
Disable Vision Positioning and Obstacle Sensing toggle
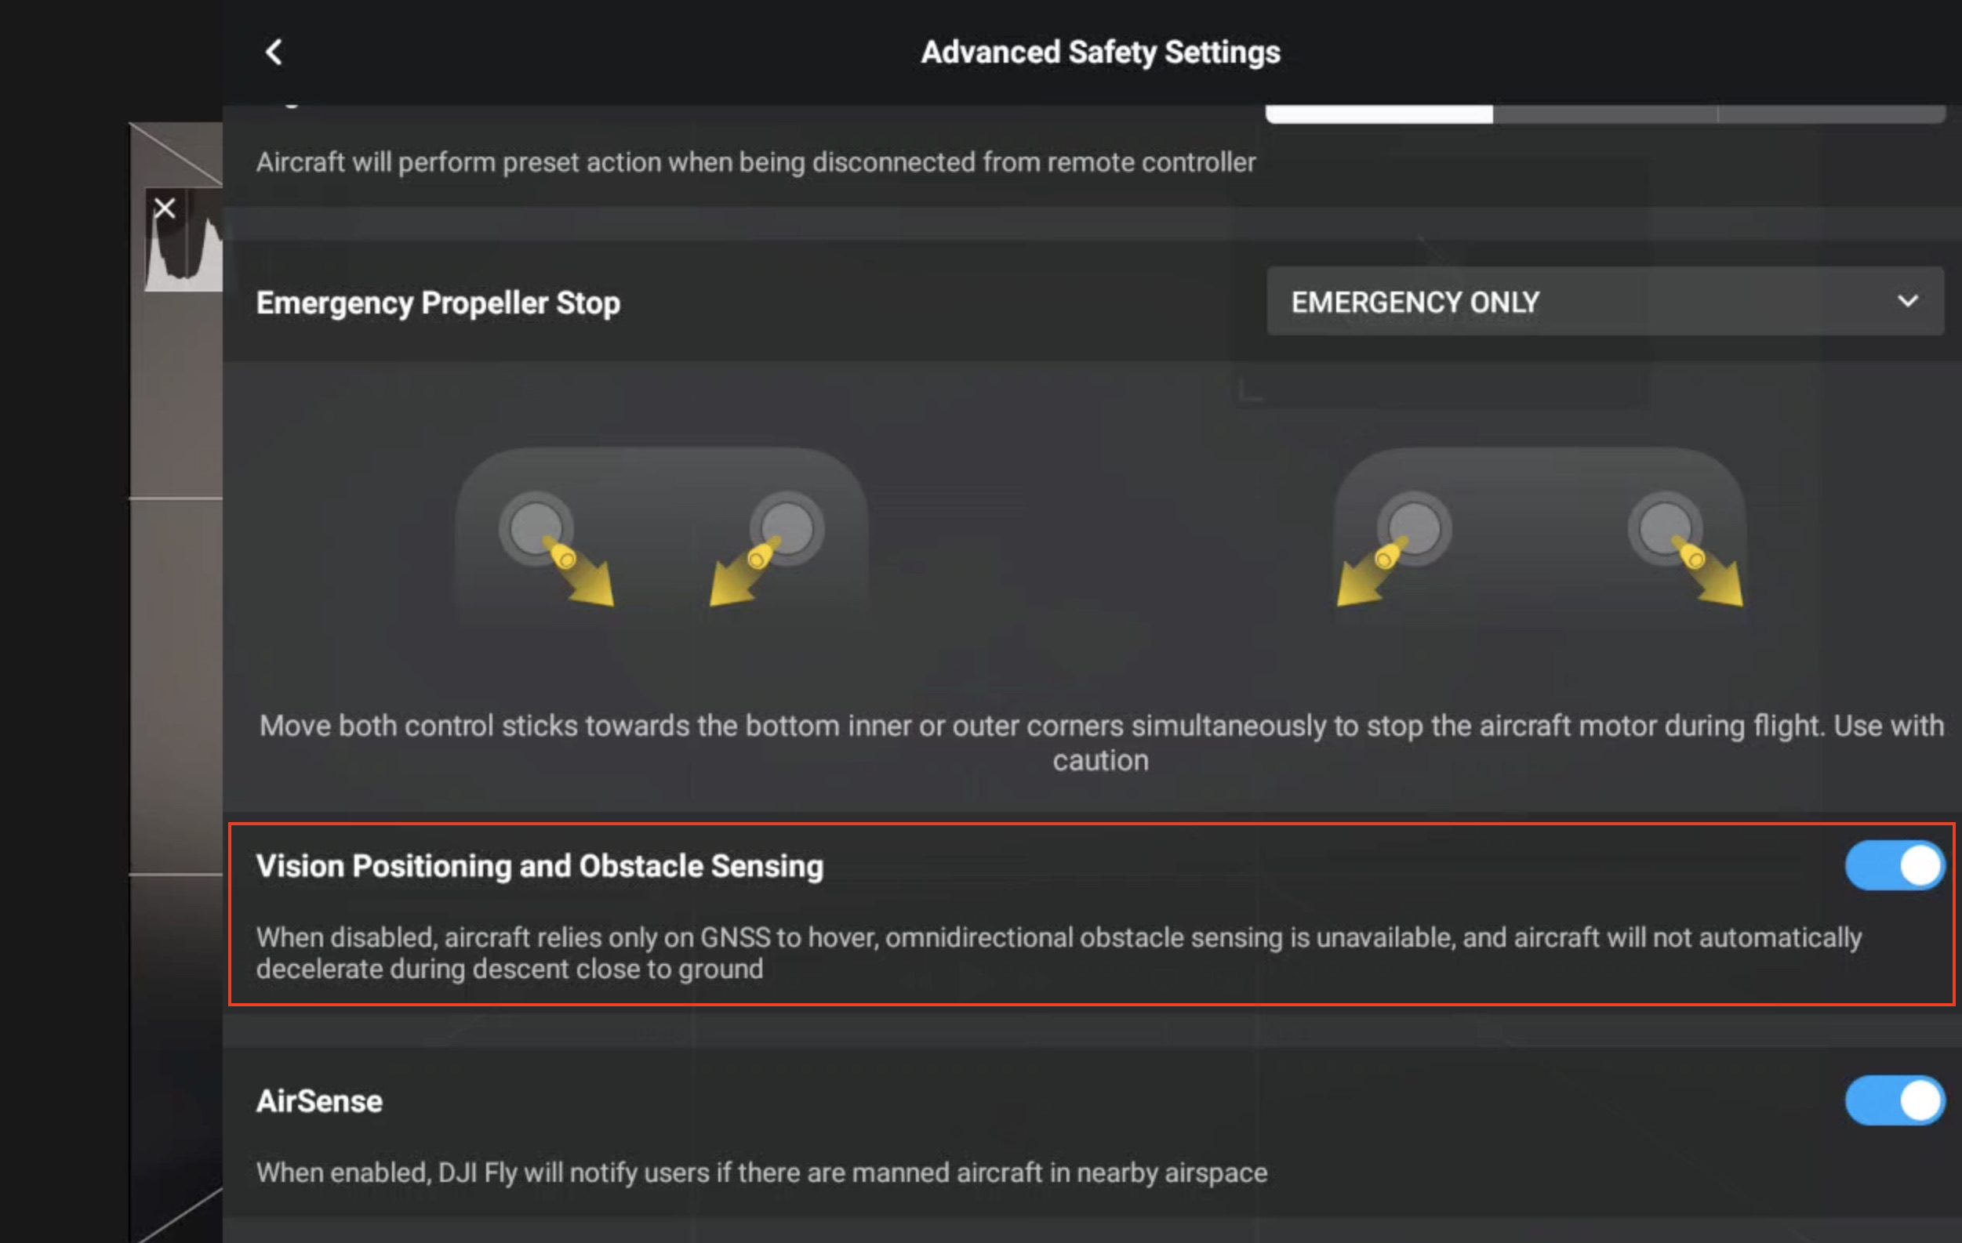tap(1895, 865)
